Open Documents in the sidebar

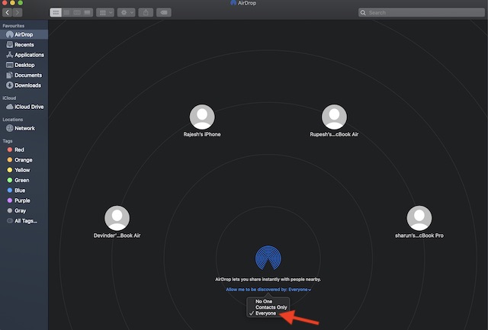(24, 75)
